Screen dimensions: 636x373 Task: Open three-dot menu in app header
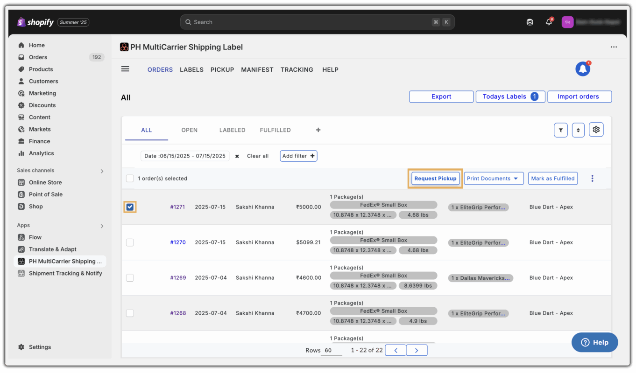coord(614,47)
